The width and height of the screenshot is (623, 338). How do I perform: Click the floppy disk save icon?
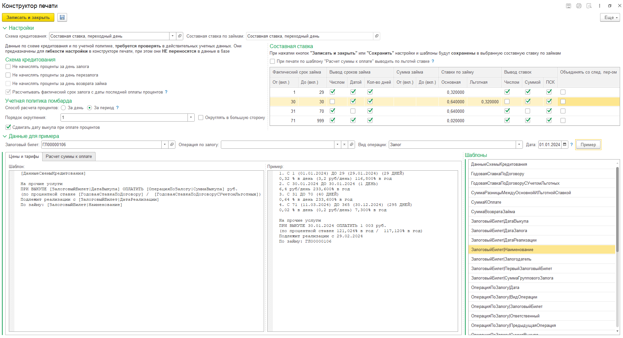point(62,17)
